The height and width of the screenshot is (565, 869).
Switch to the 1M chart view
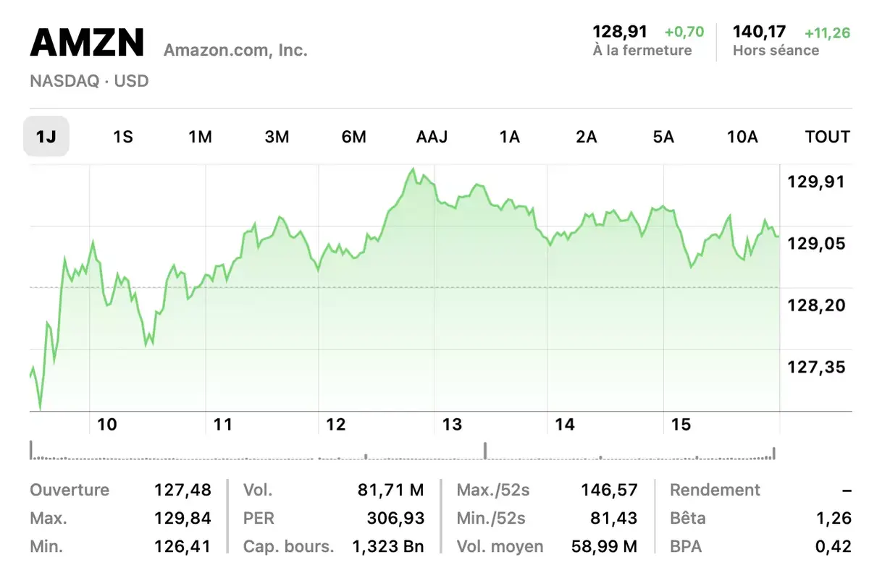(x=201, y=137)
